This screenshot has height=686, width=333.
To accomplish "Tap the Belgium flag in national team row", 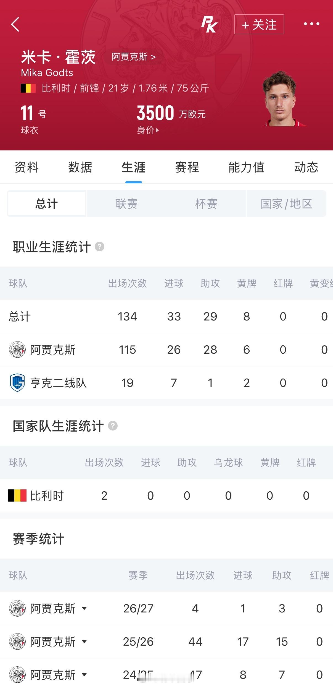I will (x=17, y=495).
